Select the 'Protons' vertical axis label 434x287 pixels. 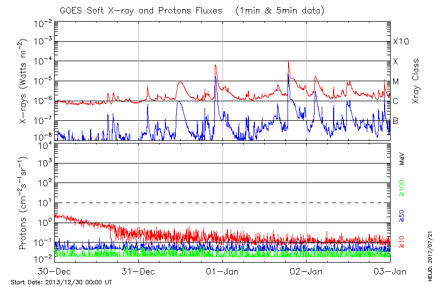24,203
